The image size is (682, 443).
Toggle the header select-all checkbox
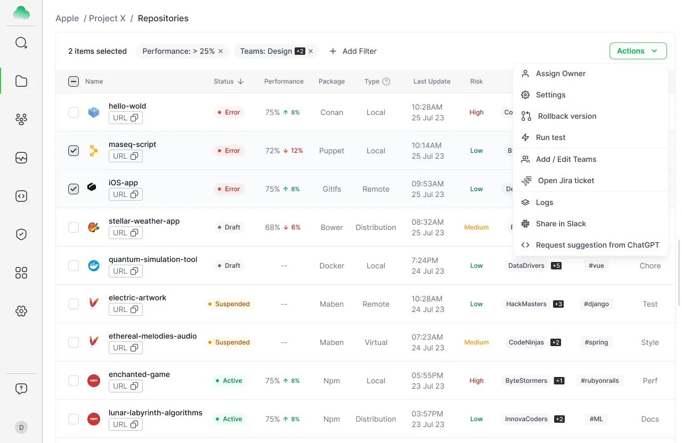pos(74,81)
